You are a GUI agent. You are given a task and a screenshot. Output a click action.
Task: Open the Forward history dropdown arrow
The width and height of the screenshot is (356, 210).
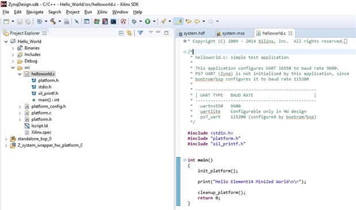(217, 21)
